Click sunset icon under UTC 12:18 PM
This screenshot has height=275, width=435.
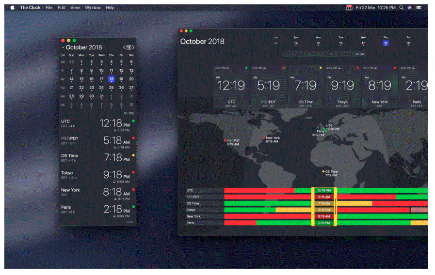coord(115,130)
